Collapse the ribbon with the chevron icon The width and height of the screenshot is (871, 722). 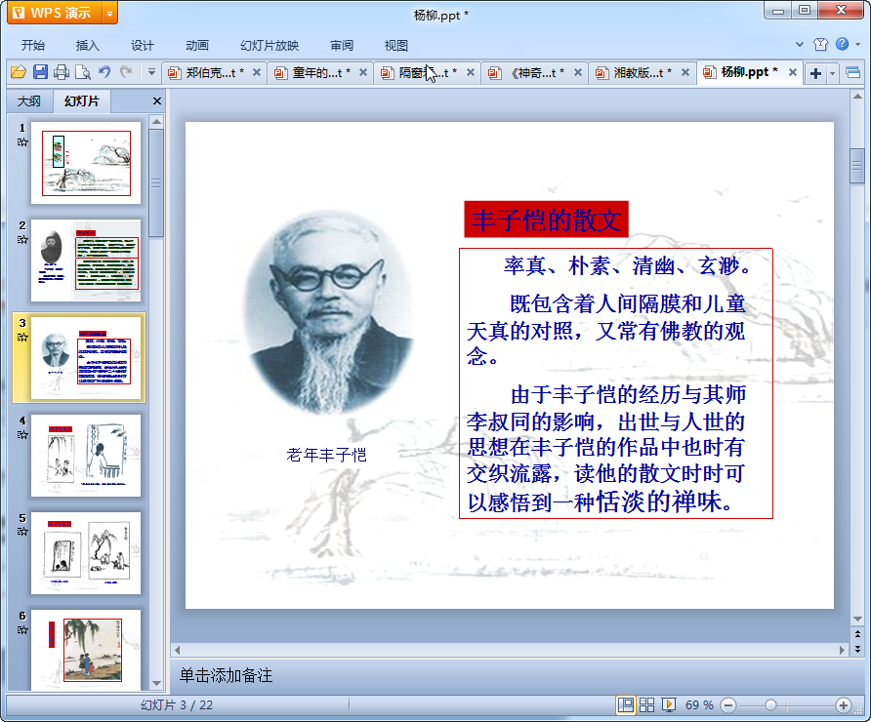(x=800, y=45)
